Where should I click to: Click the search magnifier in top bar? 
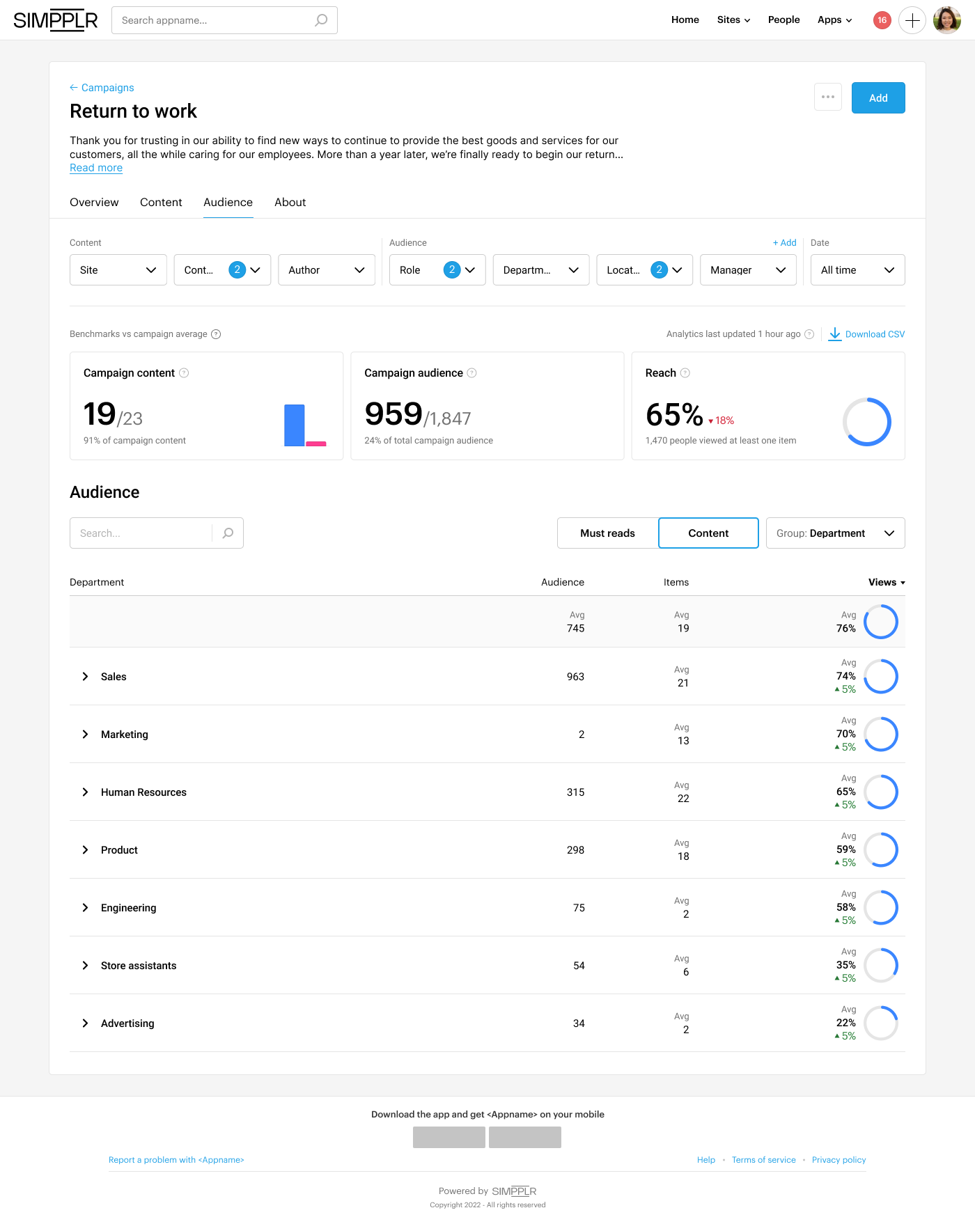(321, 20)
